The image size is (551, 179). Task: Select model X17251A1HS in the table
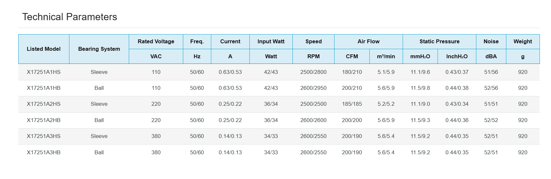[x=44, y=72]
